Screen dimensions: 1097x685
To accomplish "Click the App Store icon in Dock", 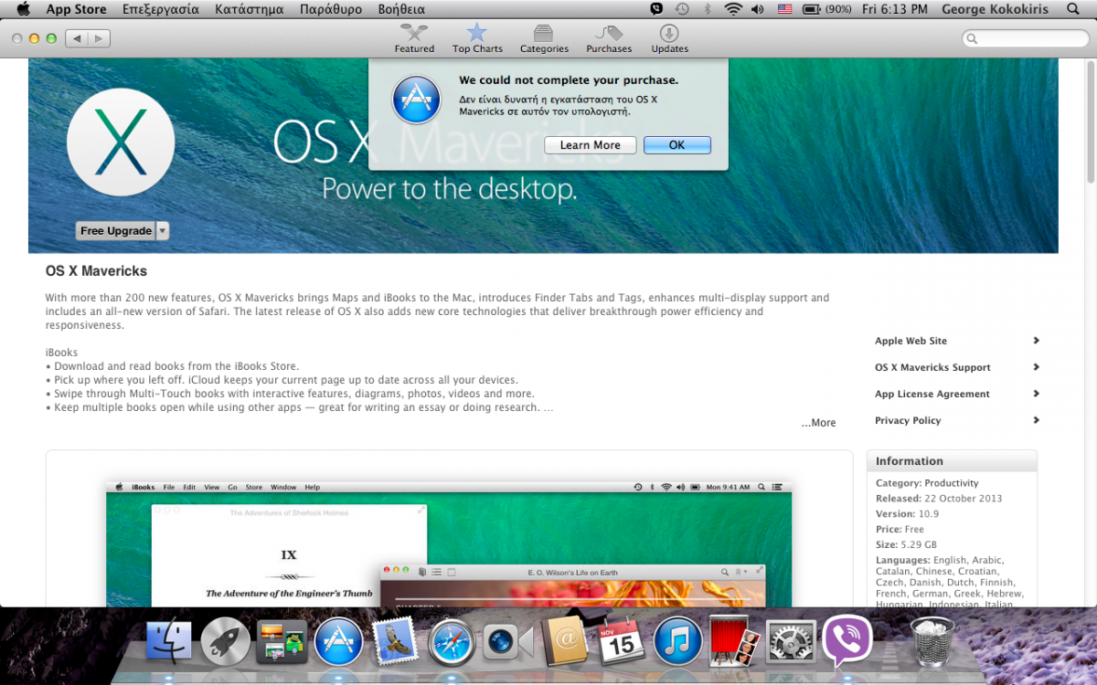I will (338, 643).
